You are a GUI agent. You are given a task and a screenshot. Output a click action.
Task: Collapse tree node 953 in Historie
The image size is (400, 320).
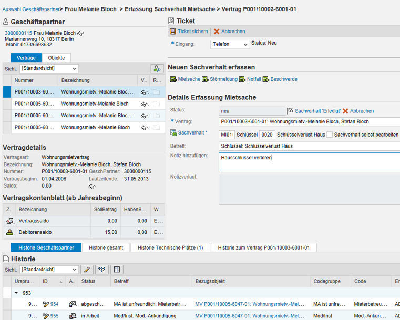click(16, 293)
